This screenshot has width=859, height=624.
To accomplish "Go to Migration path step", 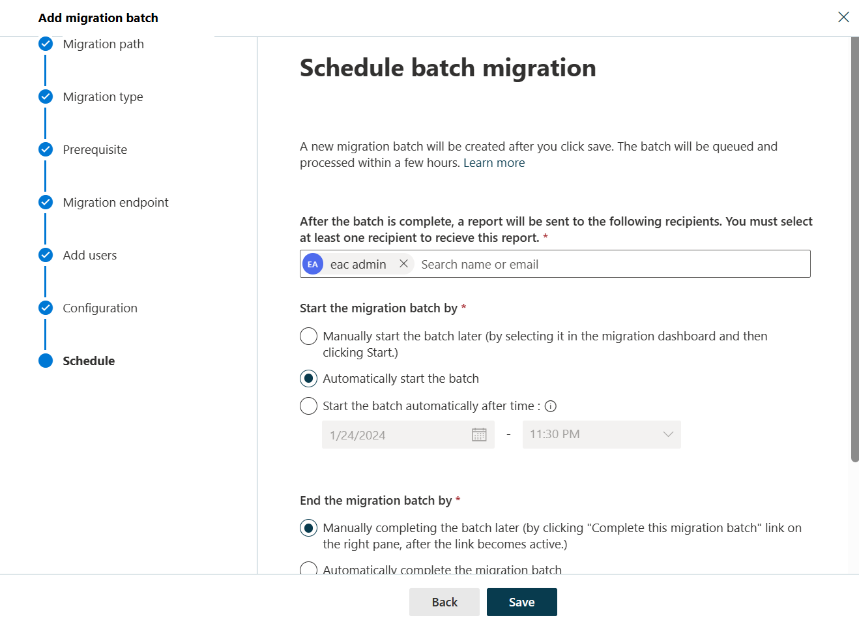I will pyautogui.click(x=104, y=44).
